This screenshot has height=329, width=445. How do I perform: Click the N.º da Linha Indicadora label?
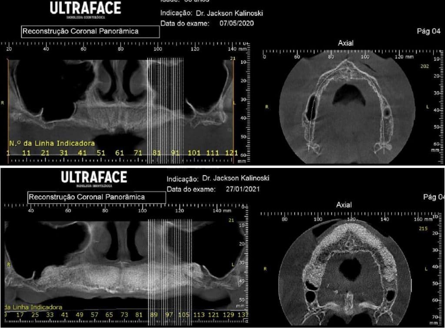(x=52, y=143)
